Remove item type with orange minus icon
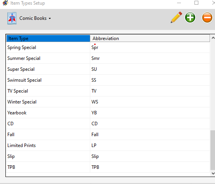215x184 pixels. coord(207,18)
